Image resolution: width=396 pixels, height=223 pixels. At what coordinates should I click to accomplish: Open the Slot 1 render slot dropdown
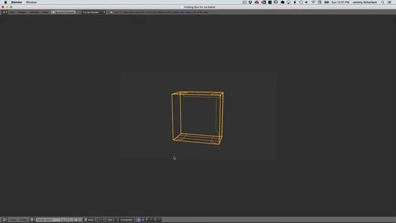click(x=113, y=220)
